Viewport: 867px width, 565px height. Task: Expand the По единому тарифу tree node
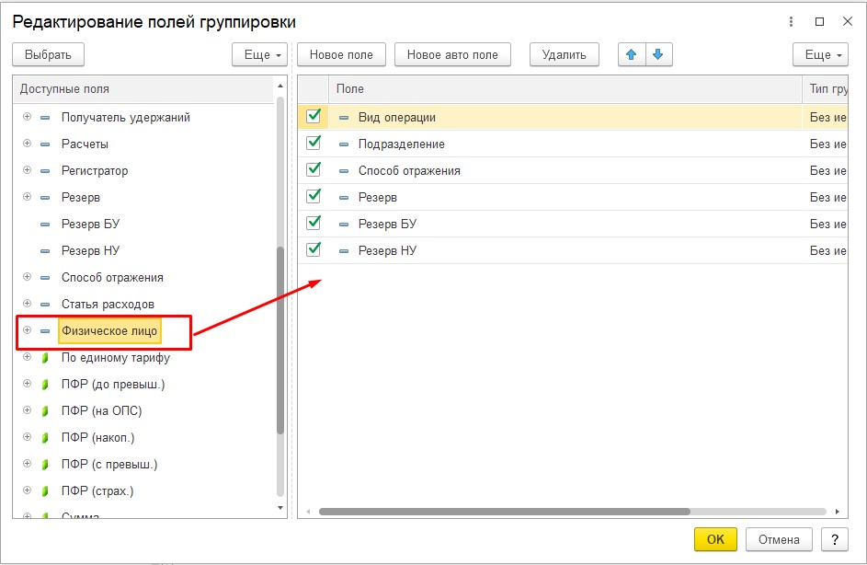point(27,357)
